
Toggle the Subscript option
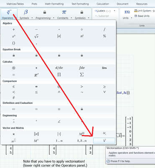102,16
